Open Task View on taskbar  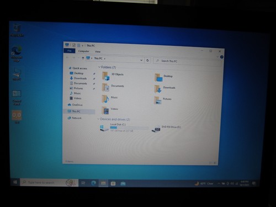[83, 183]
